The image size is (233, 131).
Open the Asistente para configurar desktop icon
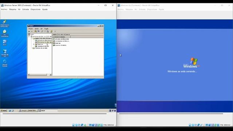click(5, 23)
